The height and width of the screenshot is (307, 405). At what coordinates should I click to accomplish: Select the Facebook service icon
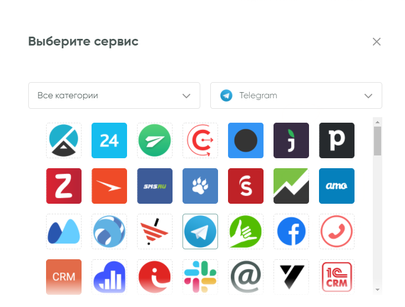click(291, 231)
